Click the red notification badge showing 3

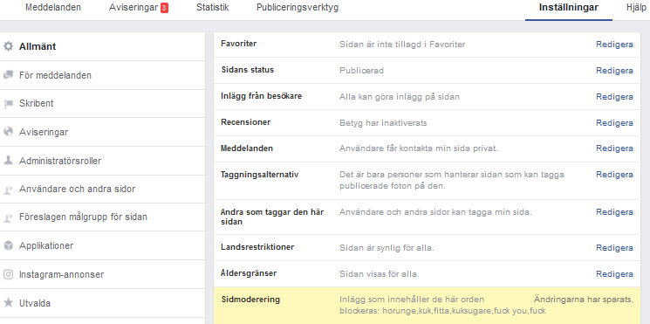point(164,8)
